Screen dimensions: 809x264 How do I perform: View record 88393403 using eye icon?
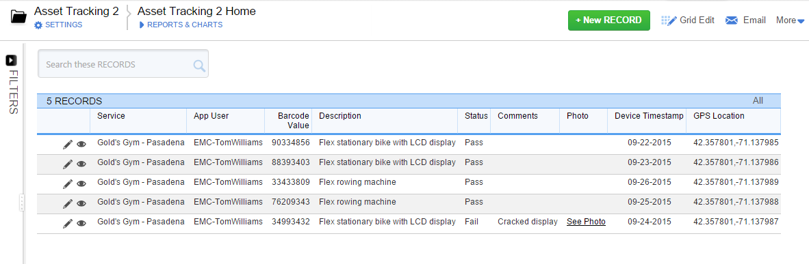(81, 164)
